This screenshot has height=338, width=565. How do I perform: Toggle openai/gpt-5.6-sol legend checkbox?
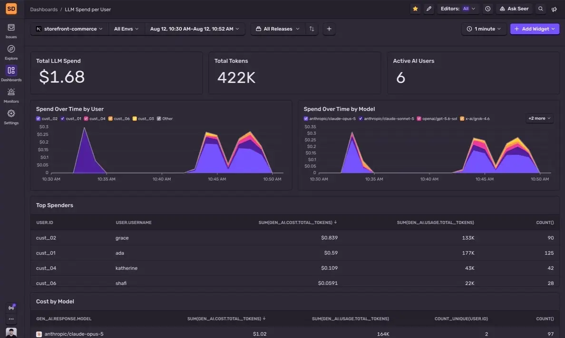coord(419,119)
